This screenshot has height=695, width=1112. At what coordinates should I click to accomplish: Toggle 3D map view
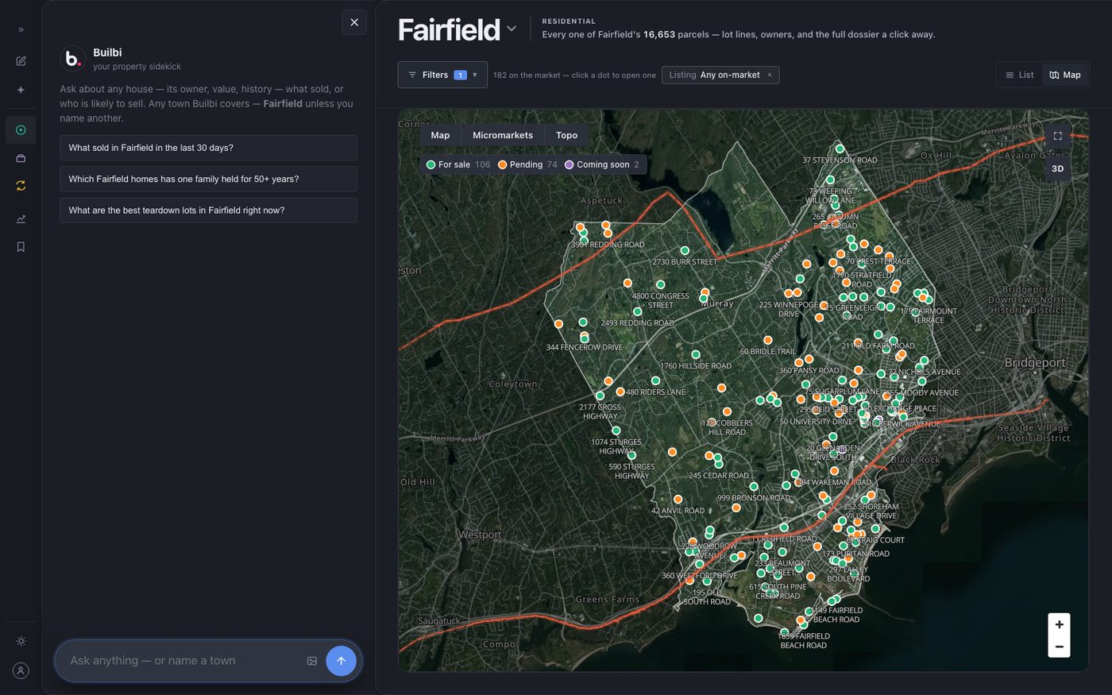(x=1057, y=168)
